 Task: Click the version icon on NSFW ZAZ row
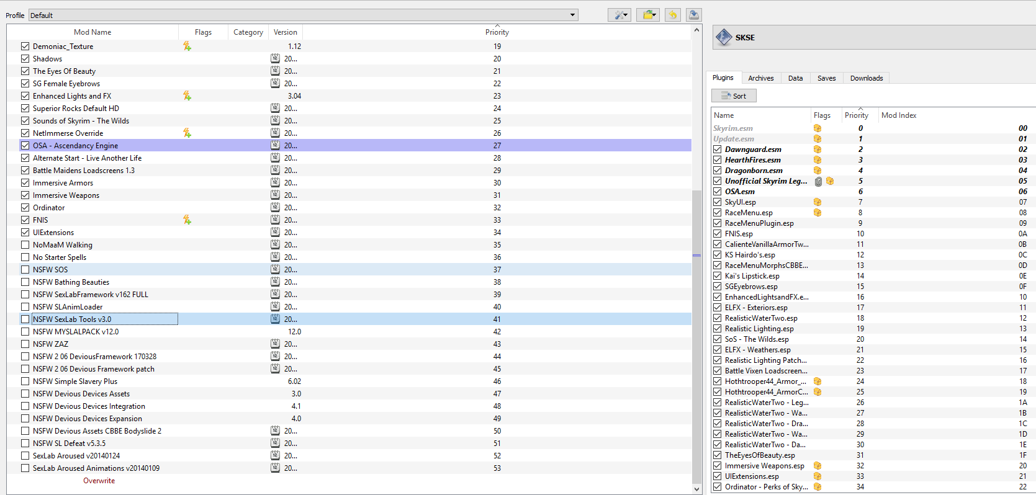[x=275, y=344]
